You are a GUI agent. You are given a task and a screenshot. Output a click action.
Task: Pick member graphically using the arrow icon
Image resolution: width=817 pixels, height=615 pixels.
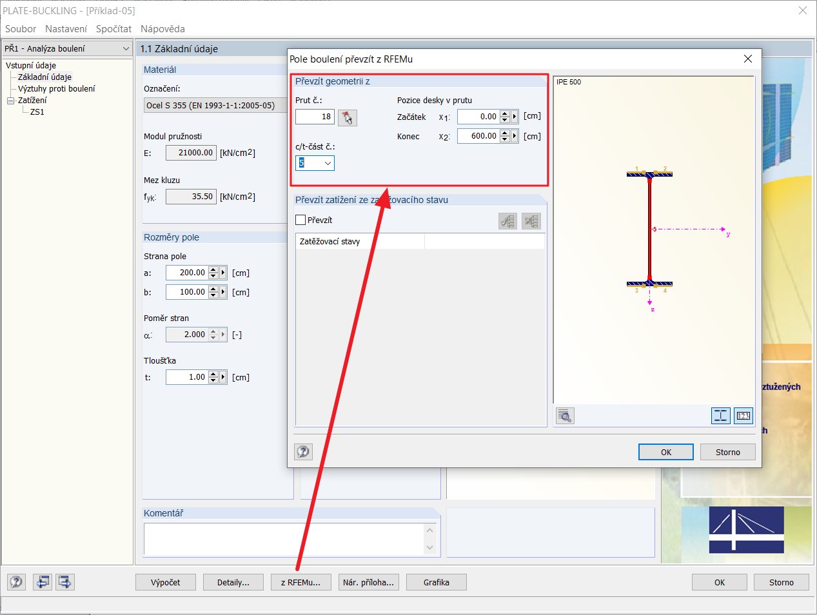pos(348,117)
